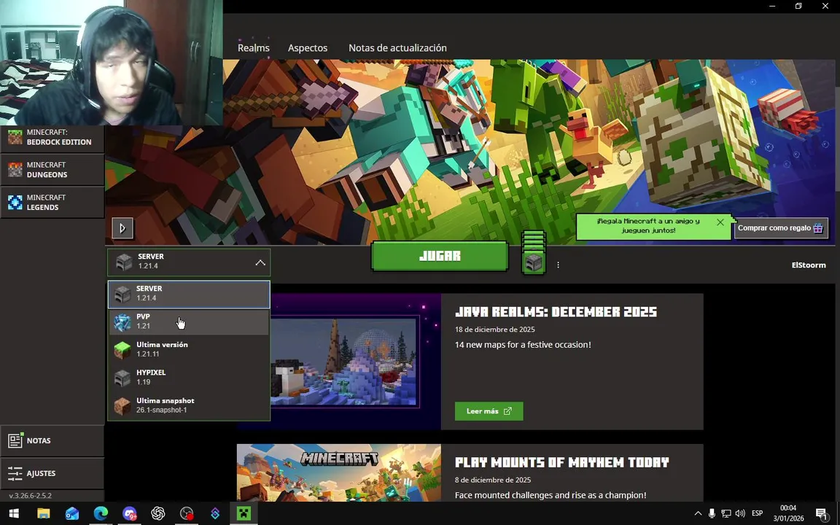Open Java Realms December 2025 thumbnail
Image resolution: width=840 pixels, height=525 pixels.
point(343,362)
